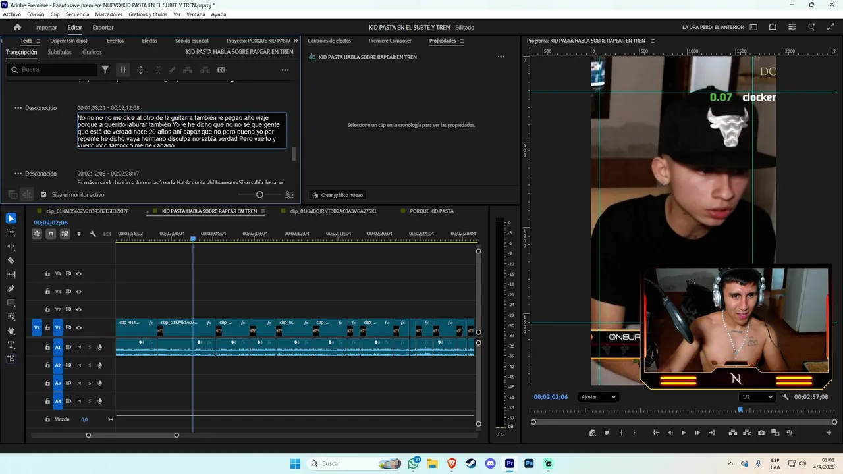Open Premiere Pro from Windows taskbar
The height and width of the screenshot is (474, 843).
[510, 463]
